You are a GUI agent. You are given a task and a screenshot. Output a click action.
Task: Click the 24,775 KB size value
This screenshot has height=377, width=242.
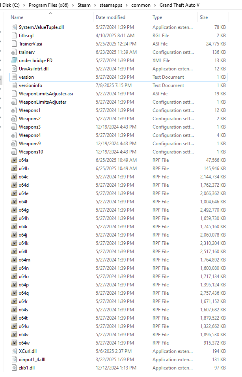pyautogui.click(x=216, y=44)
